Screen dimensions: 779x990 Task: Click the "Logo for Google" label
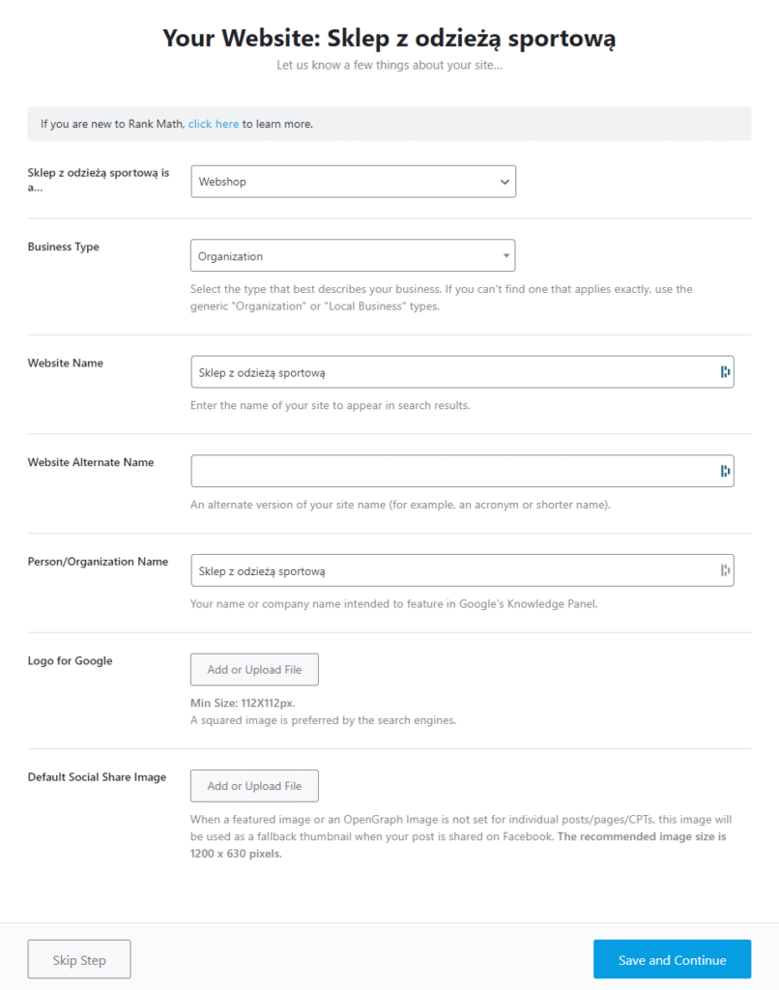71,661
